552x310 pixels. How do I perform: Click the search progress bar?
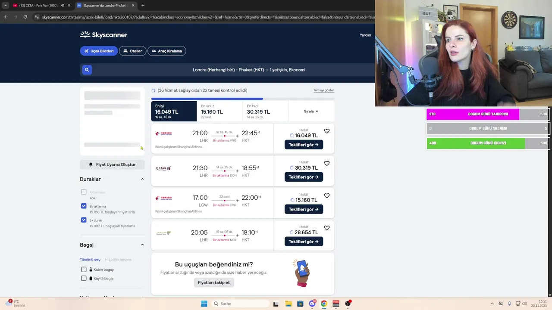tap(243, 99)
